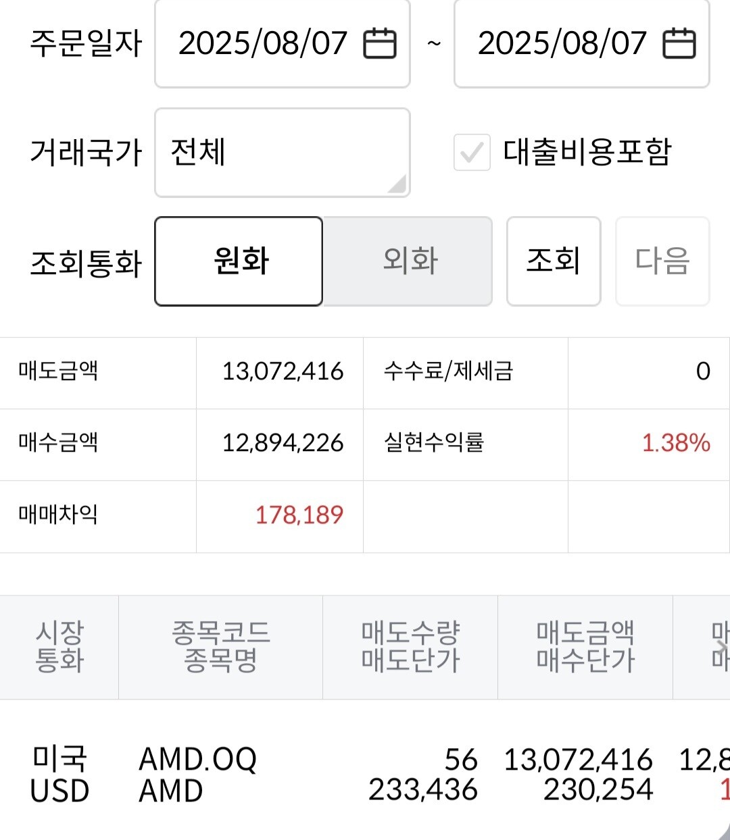Click the 조회 search button
The image size is (730, 840).
[554, 261]
